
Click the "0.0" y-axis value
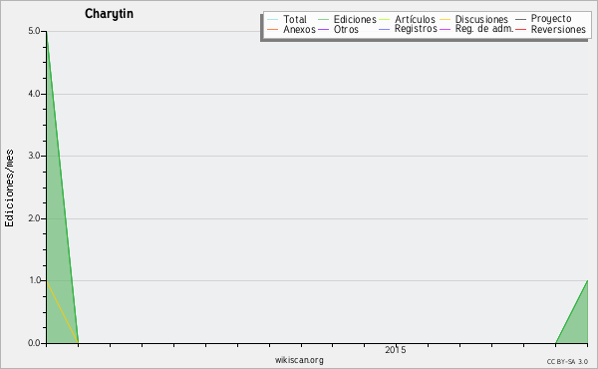pos(34,343)
